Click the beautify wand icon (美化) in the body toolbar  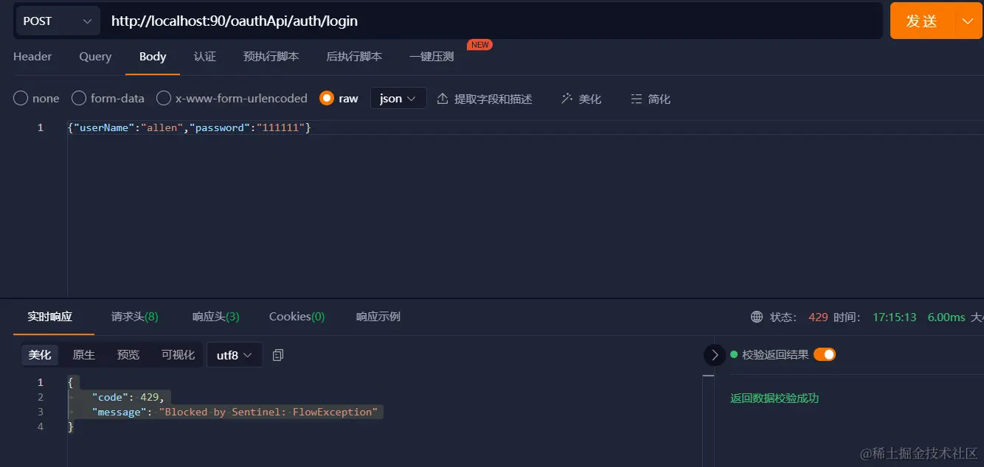[x=567, y=99]
